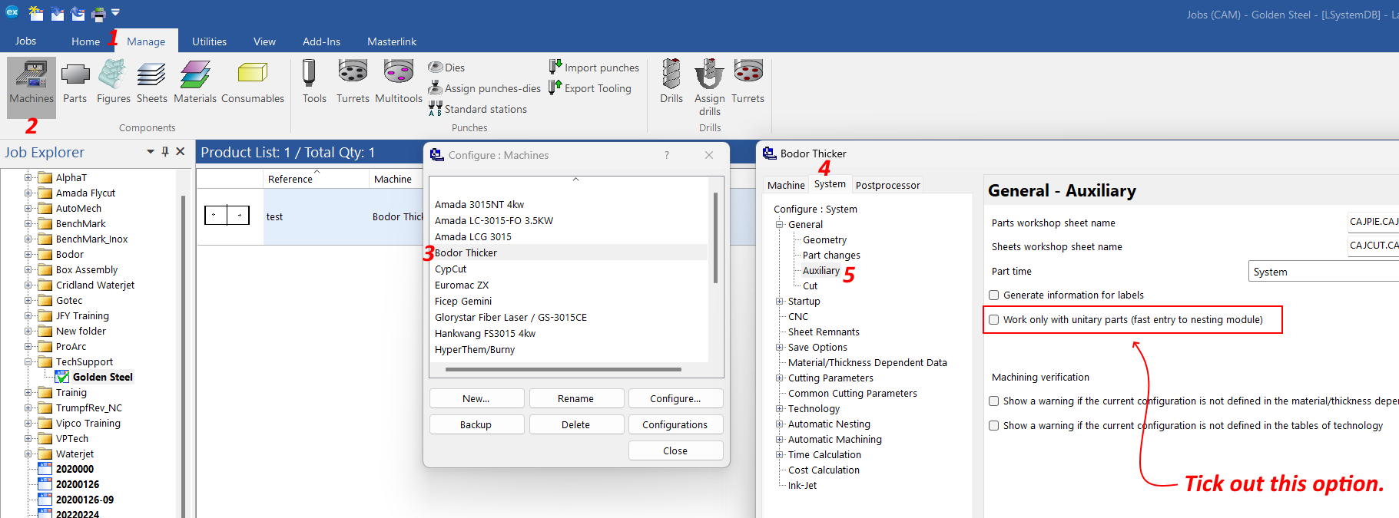Click the machine list vertical scrollbar
The height and width of the screenshot is (518, 1399).
(x=716, y=238)
